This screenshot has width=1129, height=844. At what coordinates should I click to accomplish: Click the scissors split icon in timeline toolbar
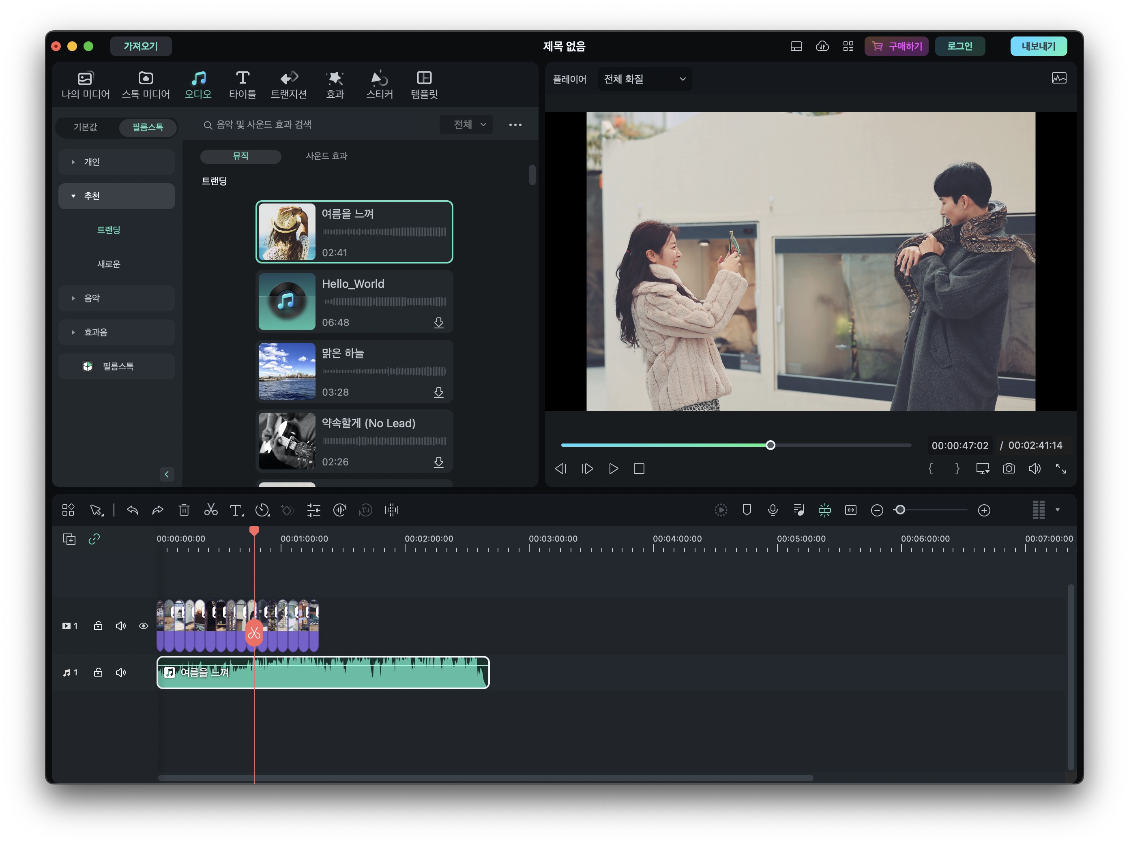[210, 510]
